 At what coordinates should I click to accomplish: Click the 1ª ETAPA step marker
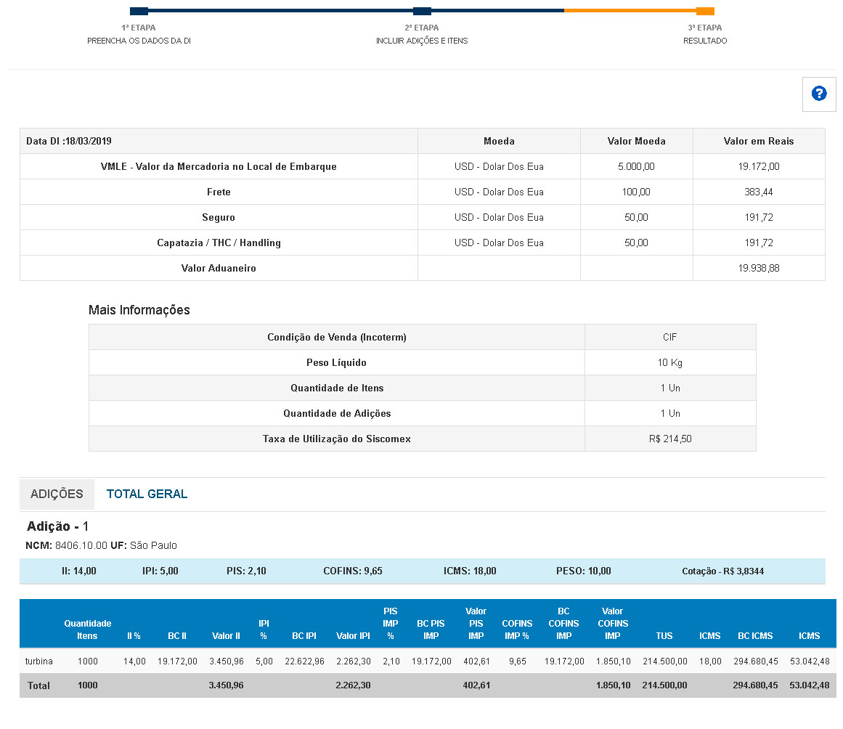coord(139,12)
